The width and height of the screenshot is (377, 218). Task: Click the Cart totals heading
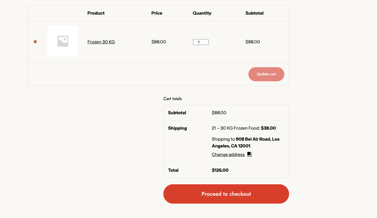point(173,99)
